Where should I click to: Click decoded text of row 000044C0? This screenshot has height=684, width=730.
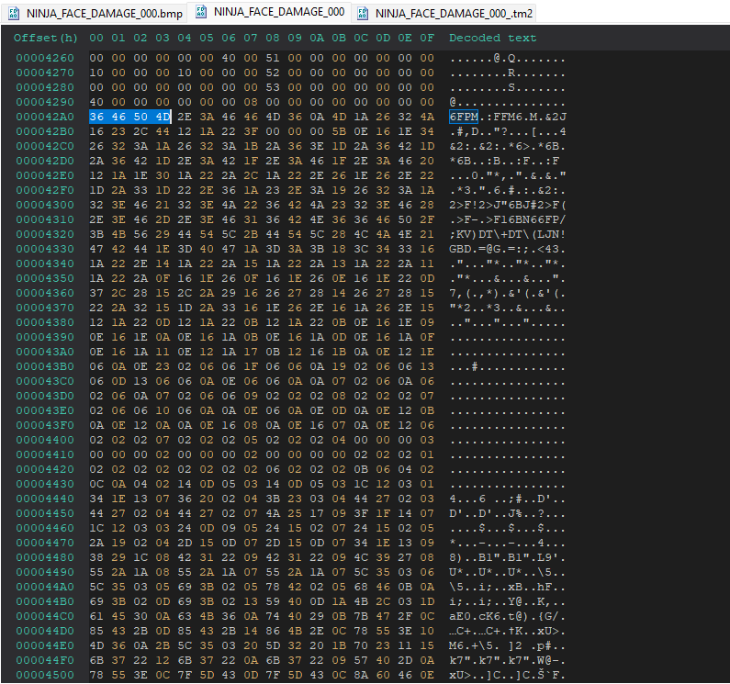[508, 615]
